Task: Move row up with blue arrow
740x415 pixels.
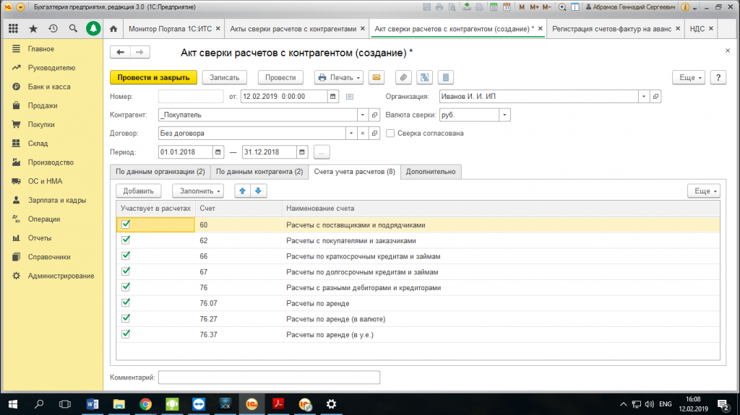Action: (x=242, y=191)
